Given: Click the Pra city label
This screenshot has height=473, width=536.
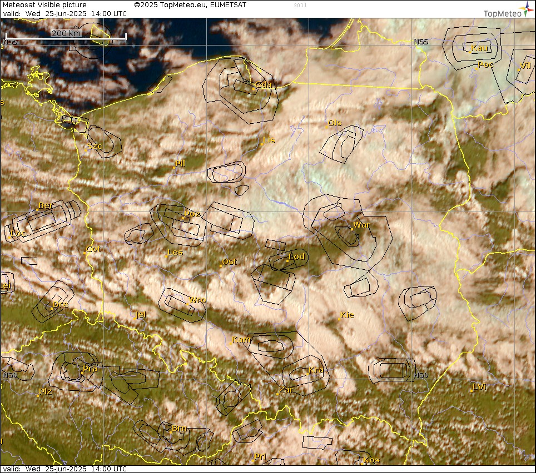Looking at the screenshot, I should pyautogui.click(x=90, y=369).
